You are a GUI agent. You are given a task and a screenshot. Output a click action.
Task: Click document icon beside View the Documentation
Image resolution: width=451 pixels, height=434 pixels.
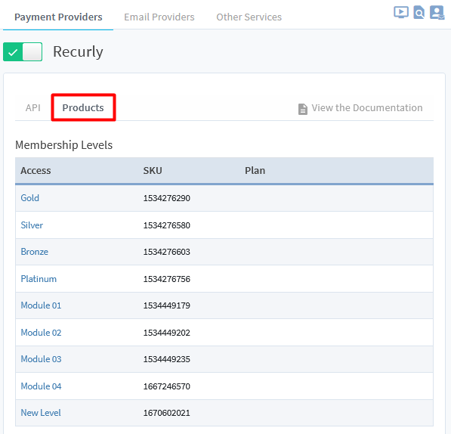coord(303,109)
